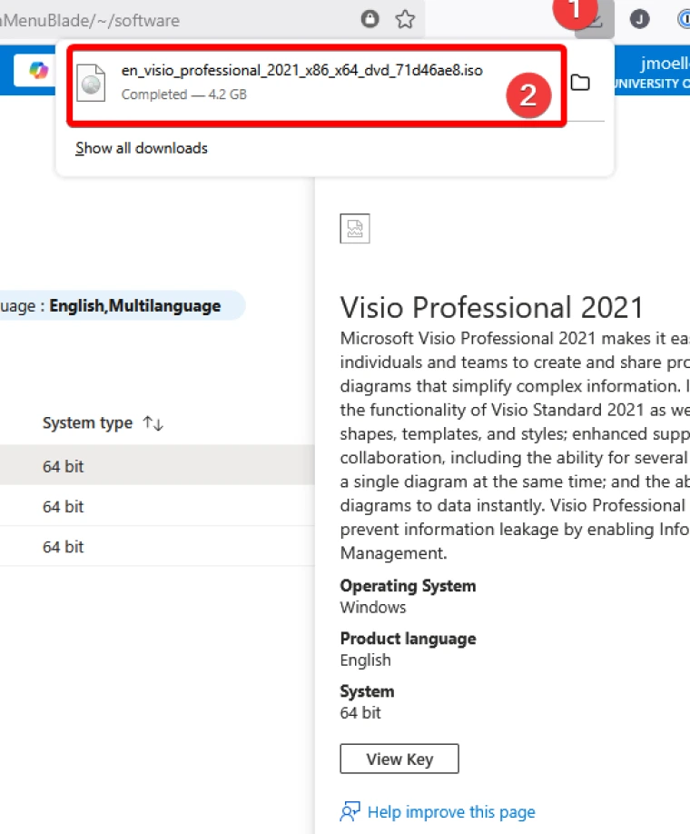Open site information lock icon
This screenshot has width=690, height=834.
pos(370,19)
